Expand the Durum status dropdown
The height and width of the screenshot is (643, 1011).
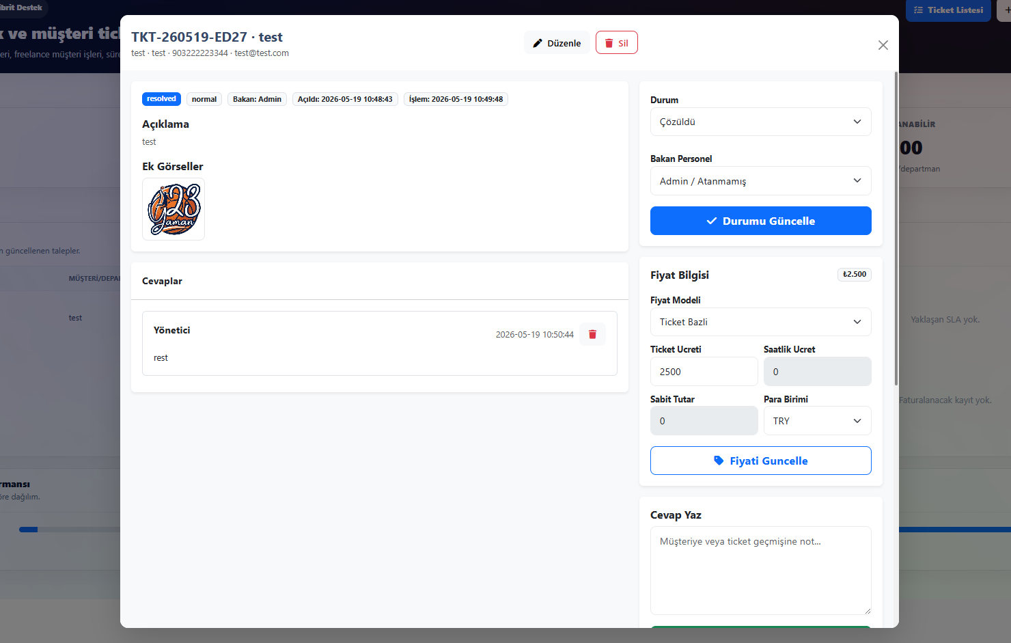[x=760, y=122]
